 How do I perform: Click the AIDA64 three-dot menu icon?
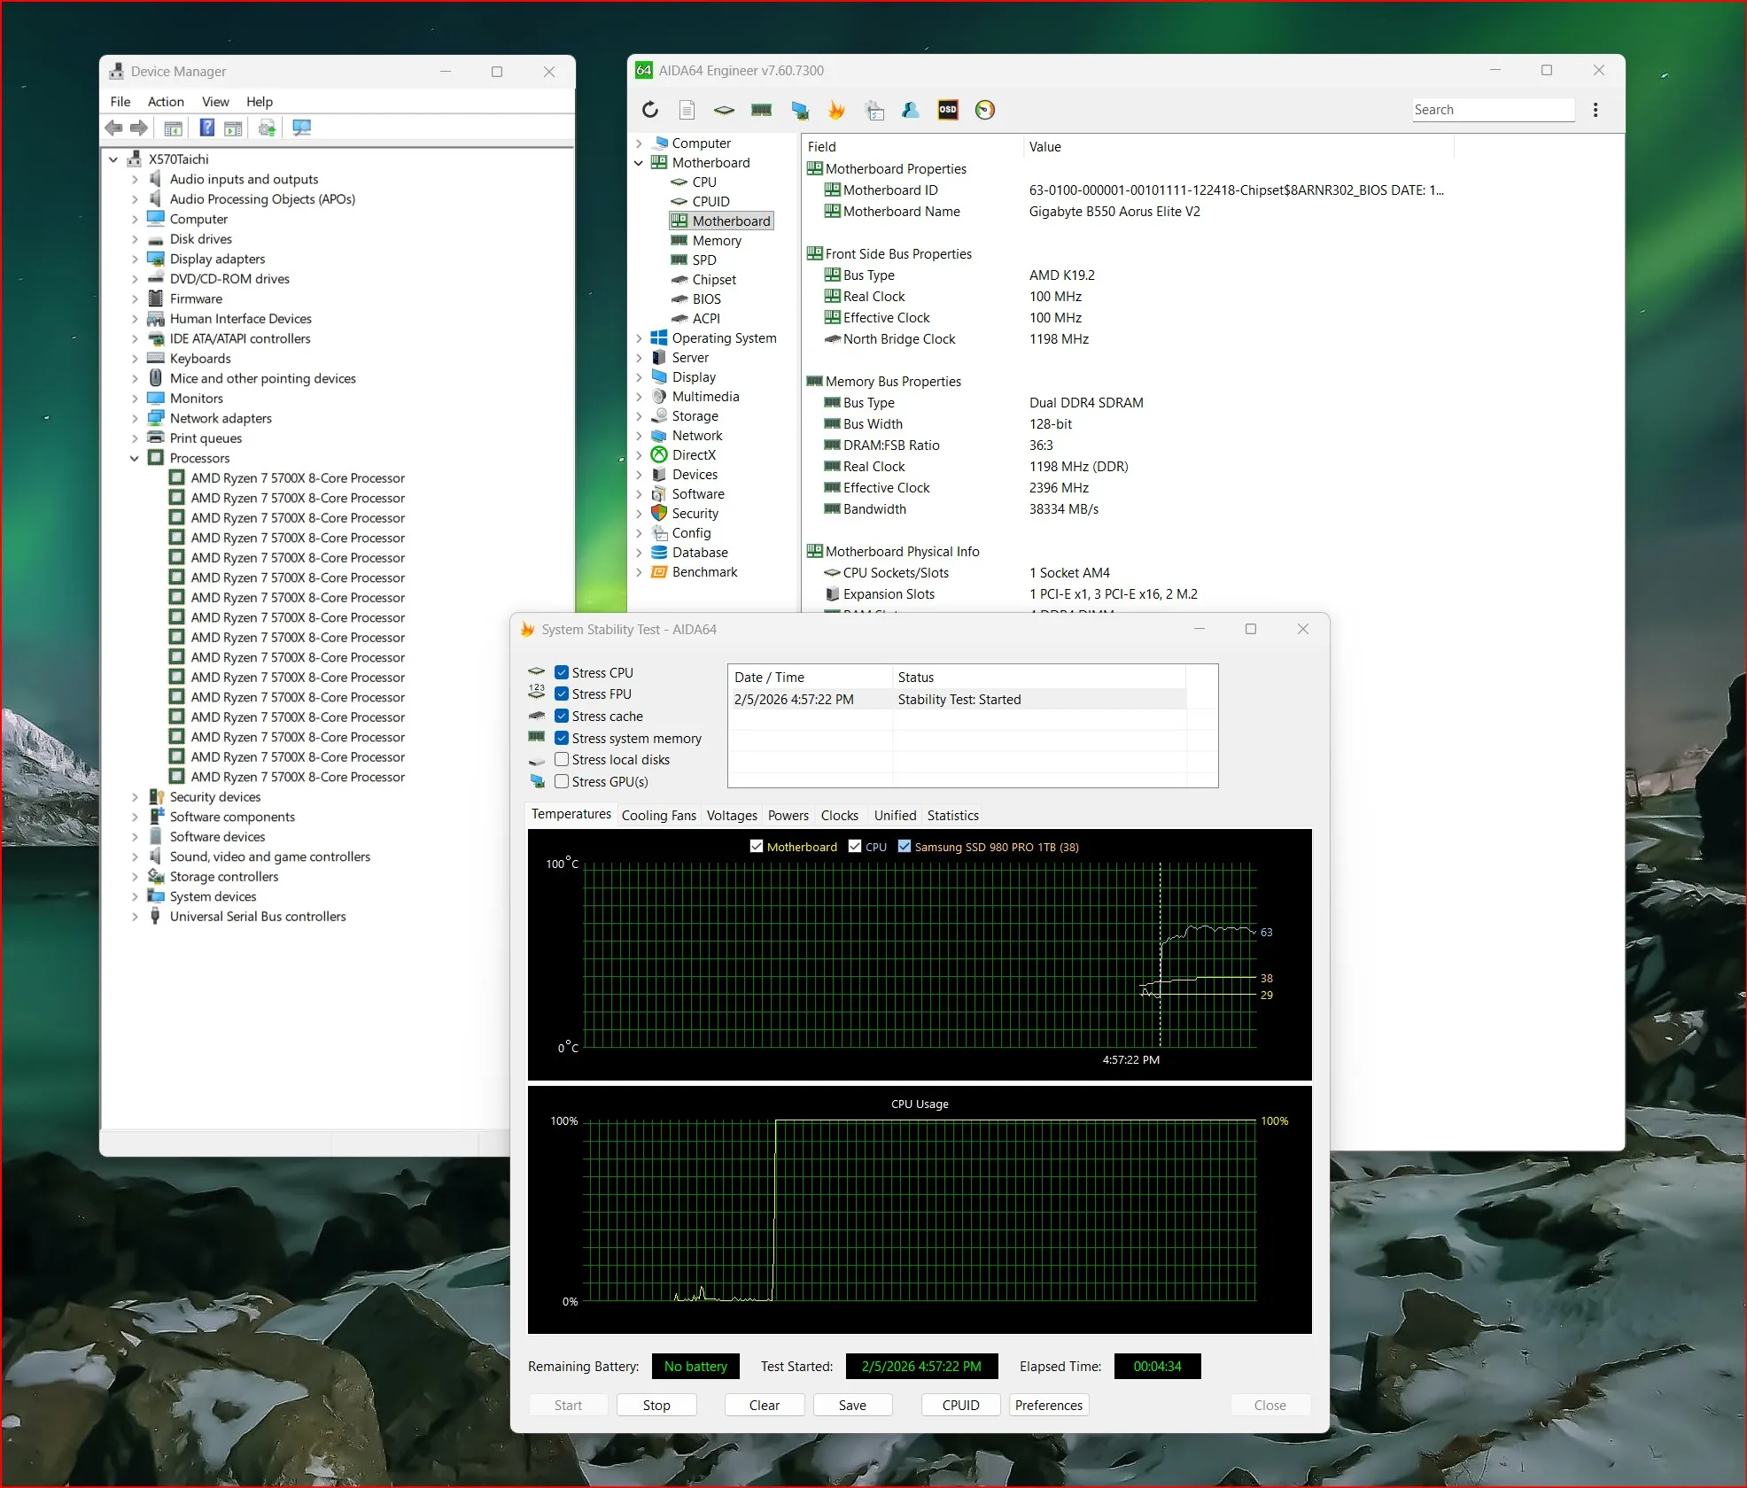click(1596, 110)
